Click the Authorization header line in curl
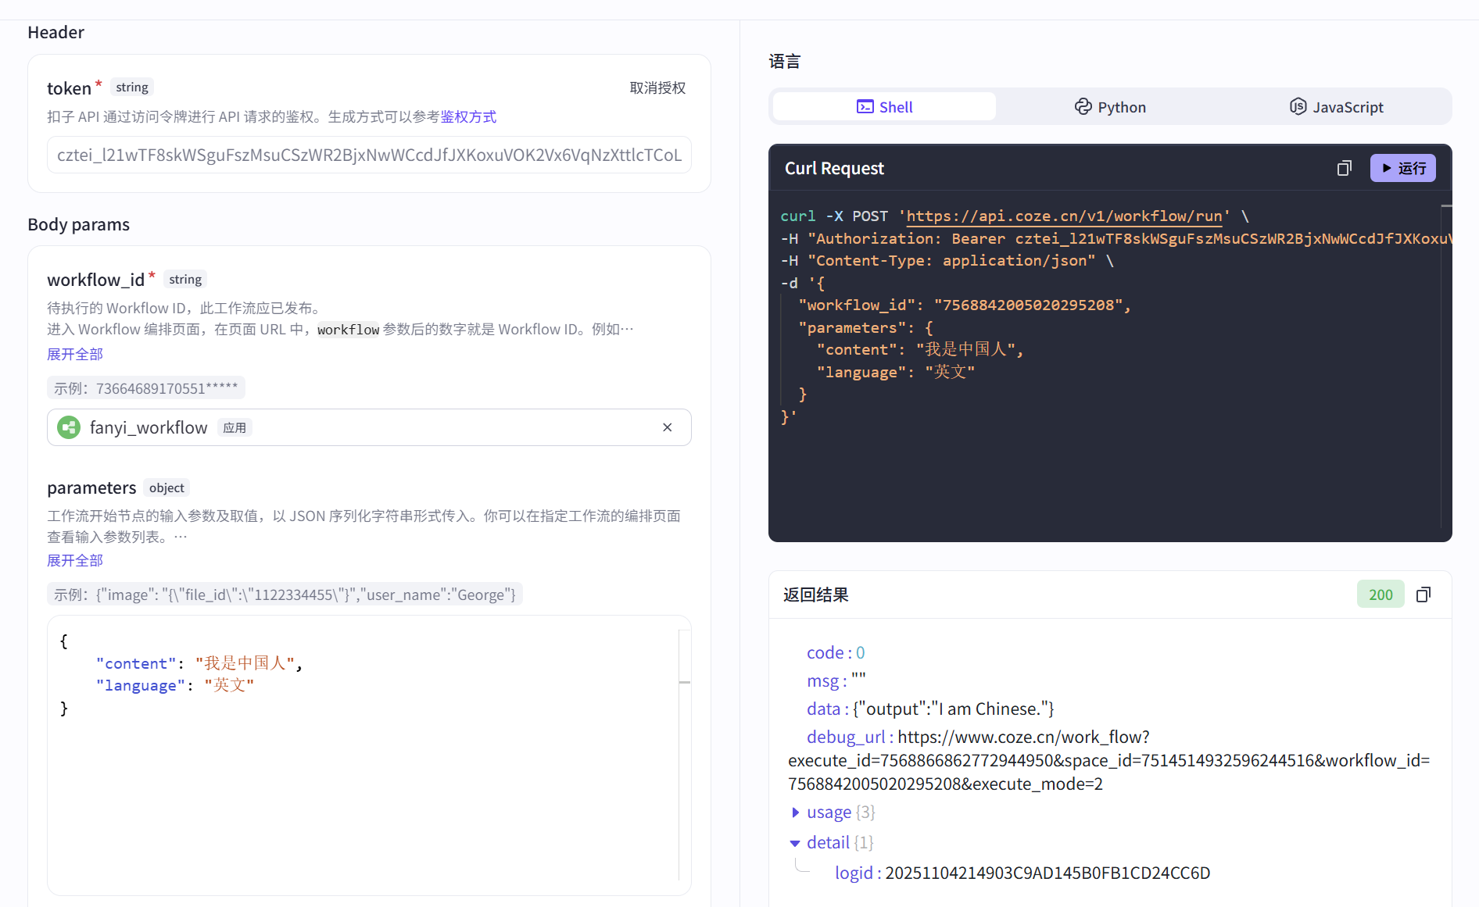The image size is (1479, 907). 1116,238
